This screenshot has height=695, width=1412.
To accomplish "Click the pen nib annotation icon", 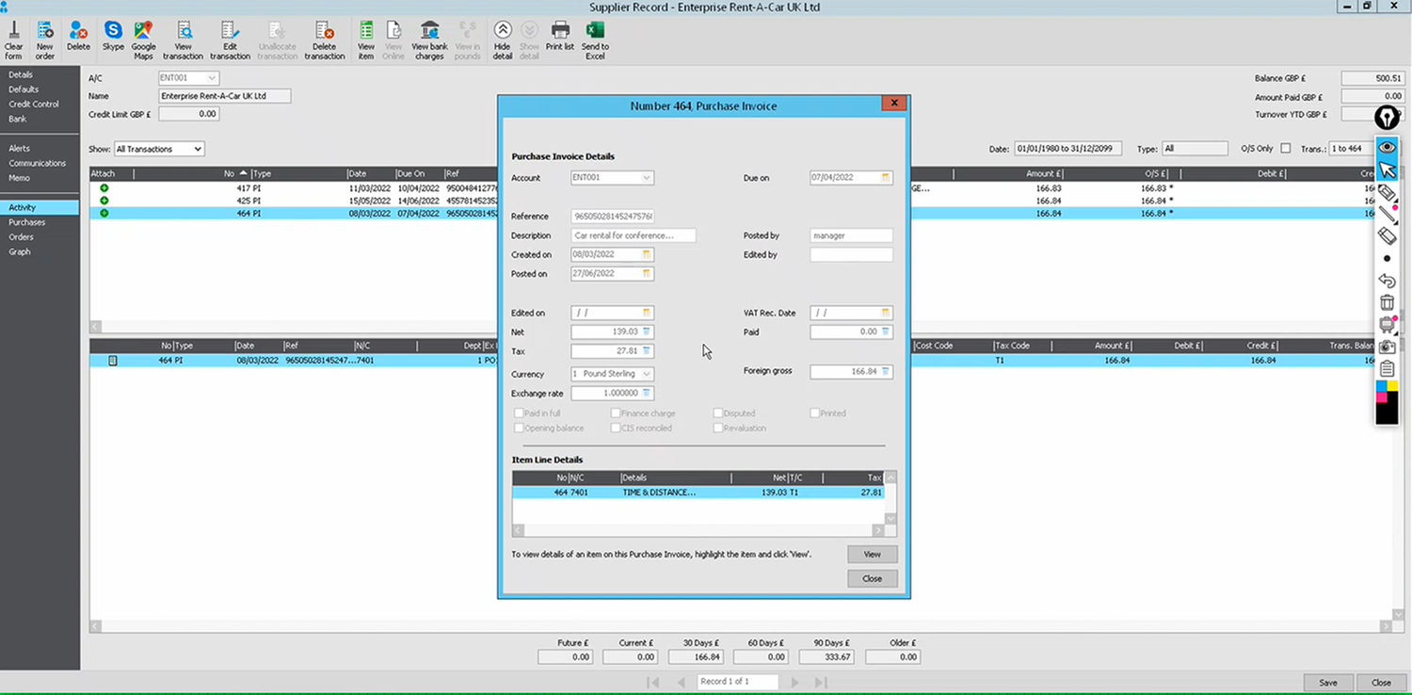I will (1387, 118).
